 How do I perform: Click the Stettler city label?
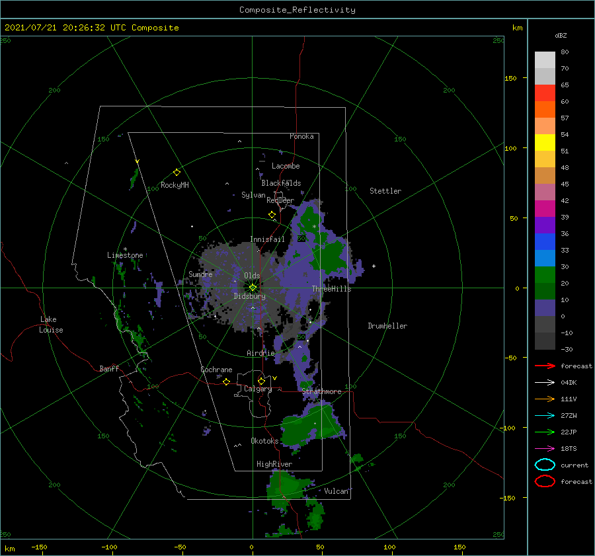coord(385,191)
